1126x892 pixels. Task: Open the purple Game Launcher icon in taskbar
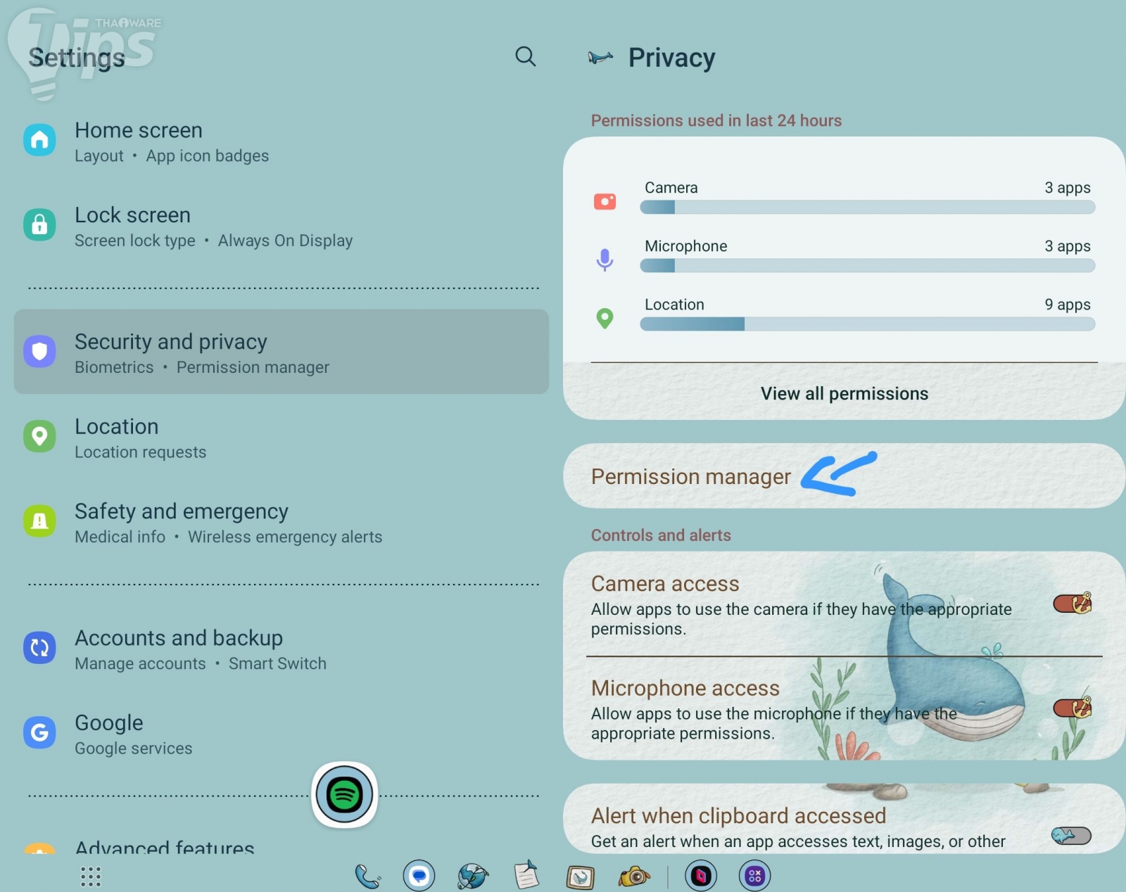click(755, 877)
